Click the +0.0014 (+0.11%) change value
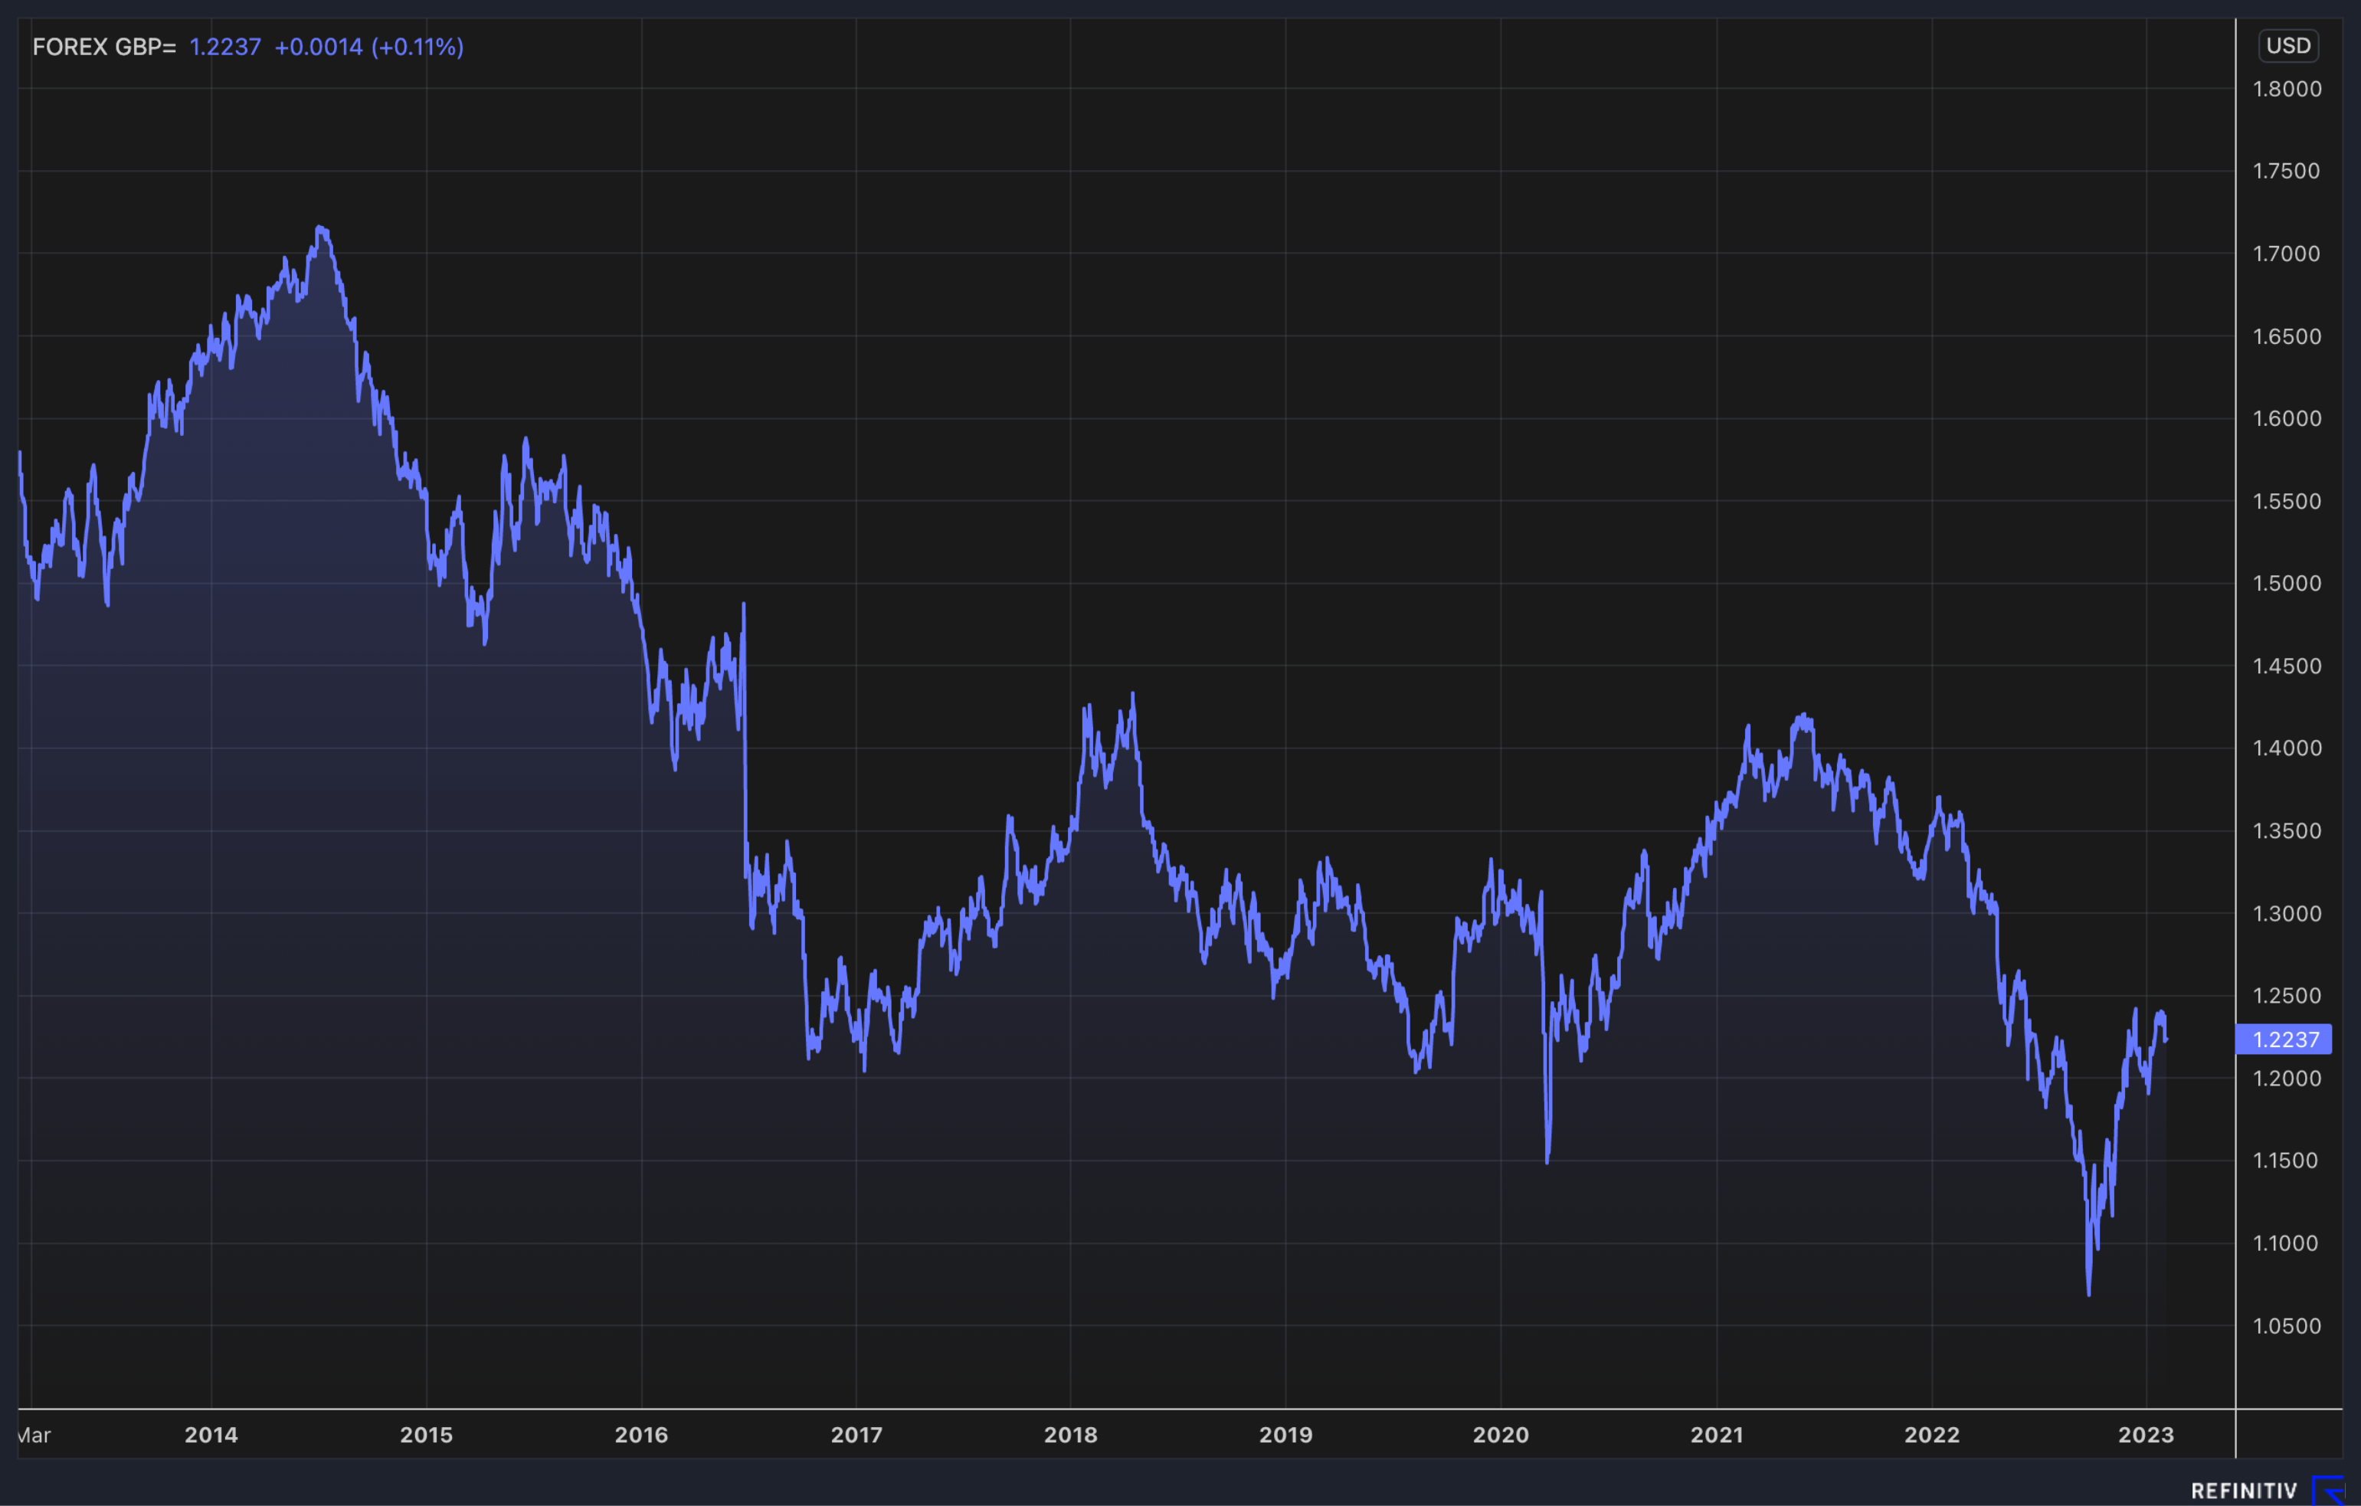Screen dimensions: 2361x1506 (368, 47)
